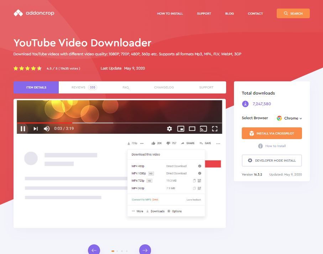
Task: Click the five-star rating
Action: tap(28, 68)
